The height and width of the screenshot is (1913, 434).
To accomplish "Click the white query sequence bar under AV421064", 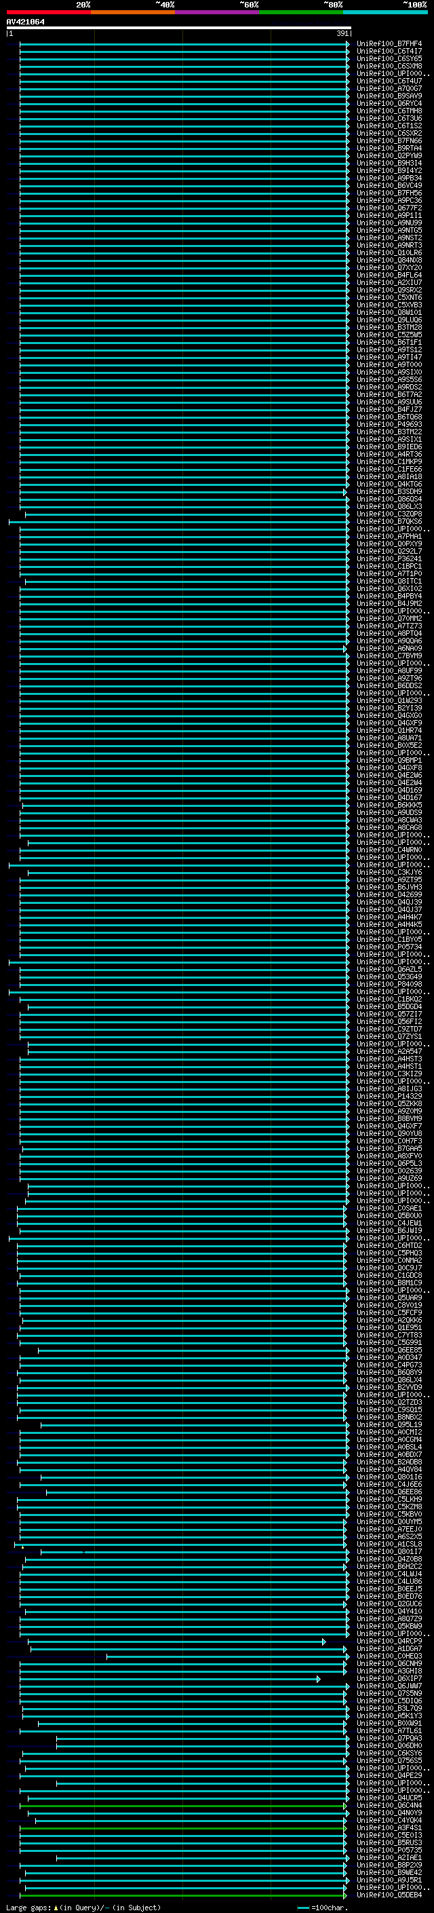I will point(179,27).
